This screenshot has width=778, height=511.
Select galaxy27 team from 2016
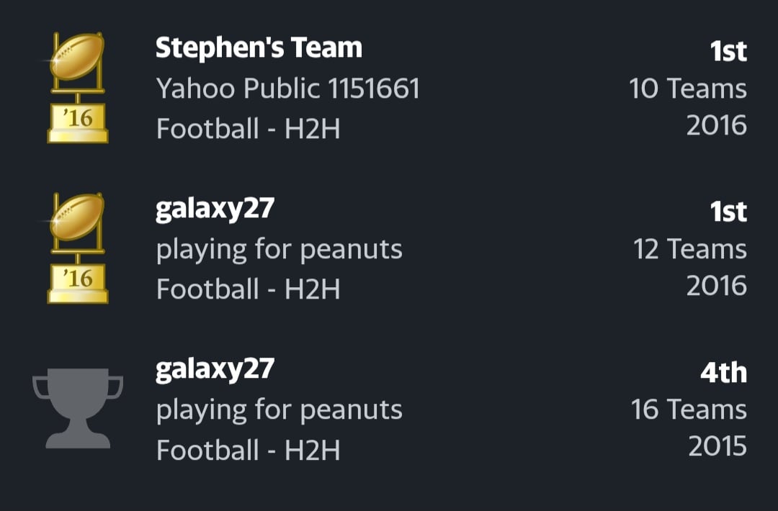(x=215, y=209)
